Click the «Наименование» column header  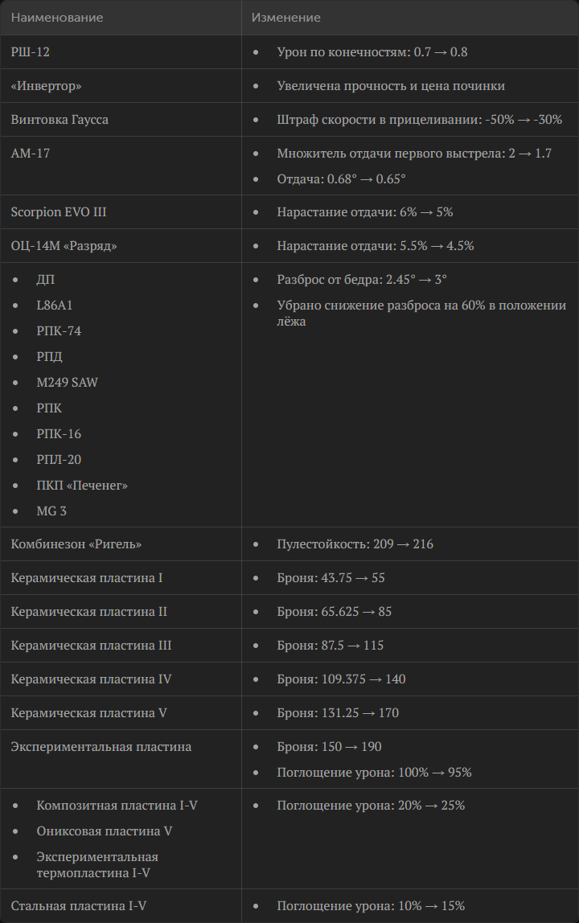57,18
